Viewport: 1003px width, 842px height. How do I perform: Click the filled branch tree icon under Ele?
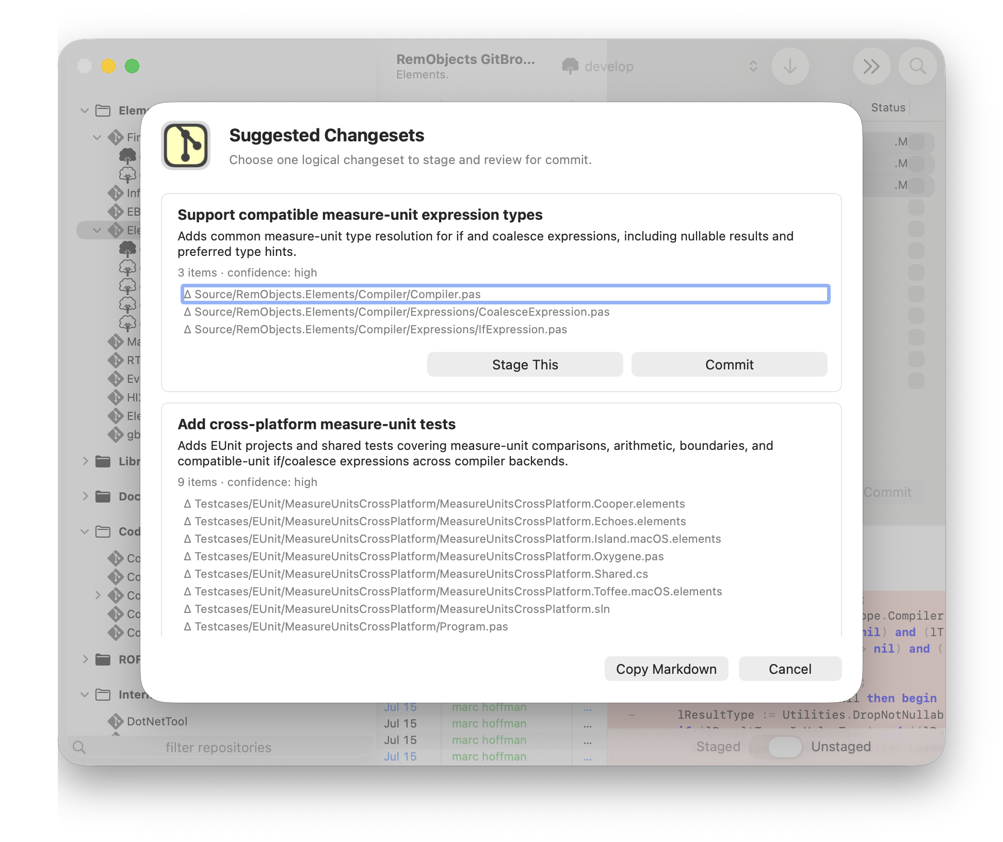click(128, 249)
